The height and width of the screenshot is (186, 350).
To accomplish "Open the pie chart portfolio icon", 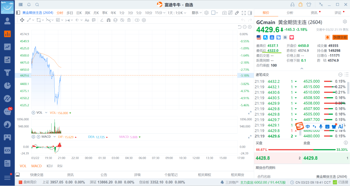I will (x=7, y=86).
